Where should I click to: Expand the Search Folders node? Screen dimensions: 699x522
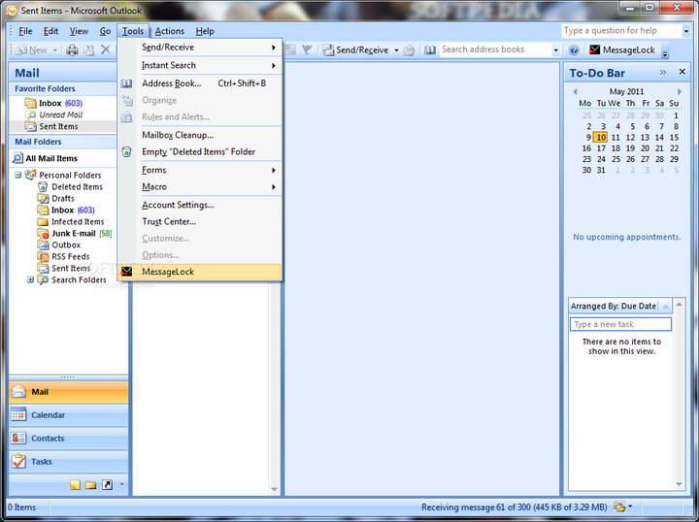pos(30,279)
